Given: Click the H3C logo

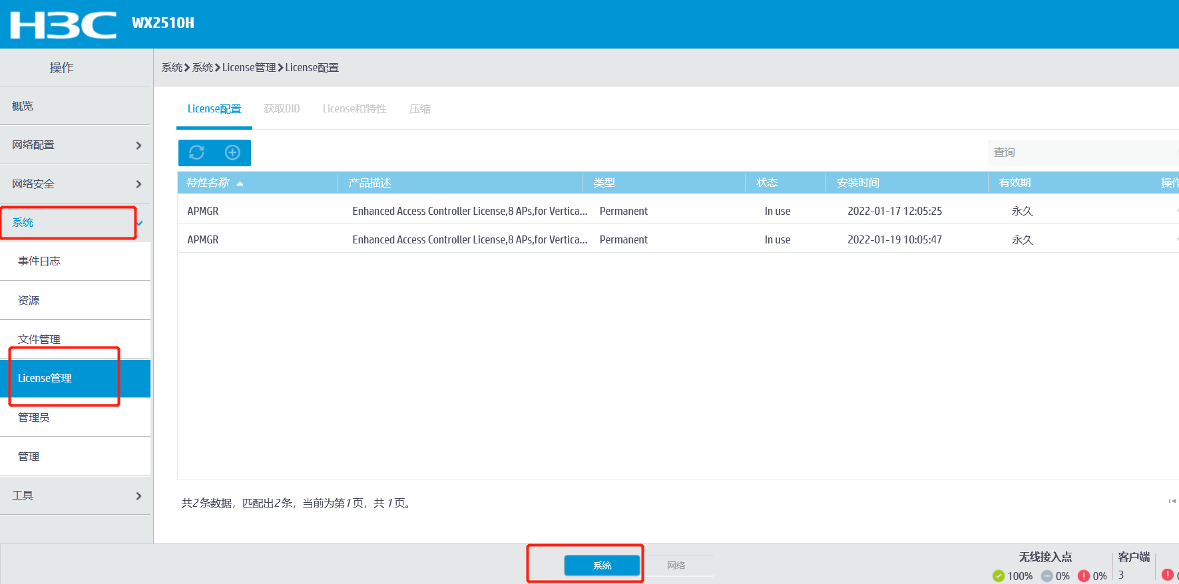Looking at the screenshot, I should [63, 25].
